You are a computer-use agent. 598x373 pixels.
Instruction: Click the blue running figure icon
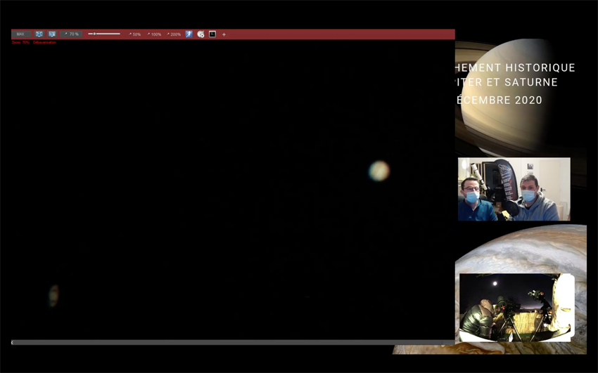pos(189,34)
